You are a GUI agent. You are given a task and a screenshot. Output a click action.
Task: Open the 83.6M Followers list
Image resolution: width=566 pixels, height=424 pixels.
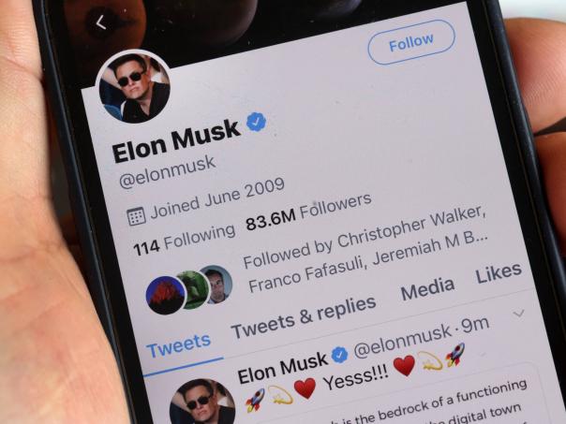pyautogui.click(x=308, y=212)
